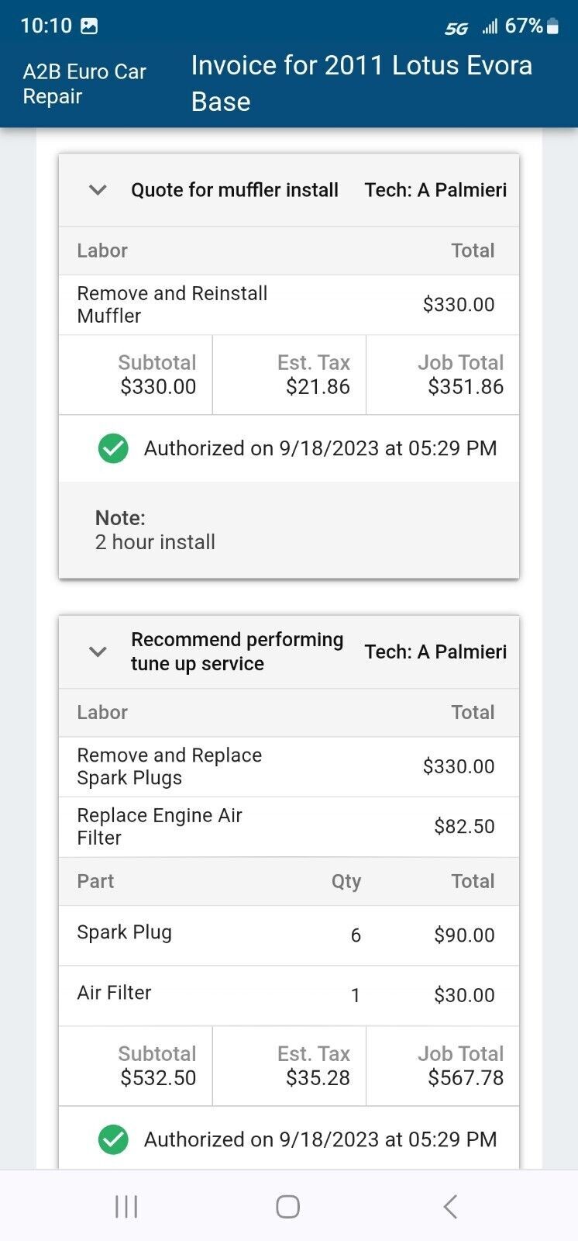
Task: Tap the picture notification icon in status bar
Action: click(90, 26)
